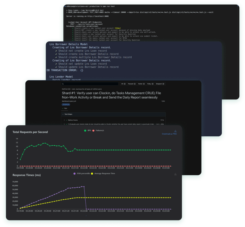This screenshot has height=227, width=245.
Task: Expand the Before Hooks step
Action: [x=113, y=120]
